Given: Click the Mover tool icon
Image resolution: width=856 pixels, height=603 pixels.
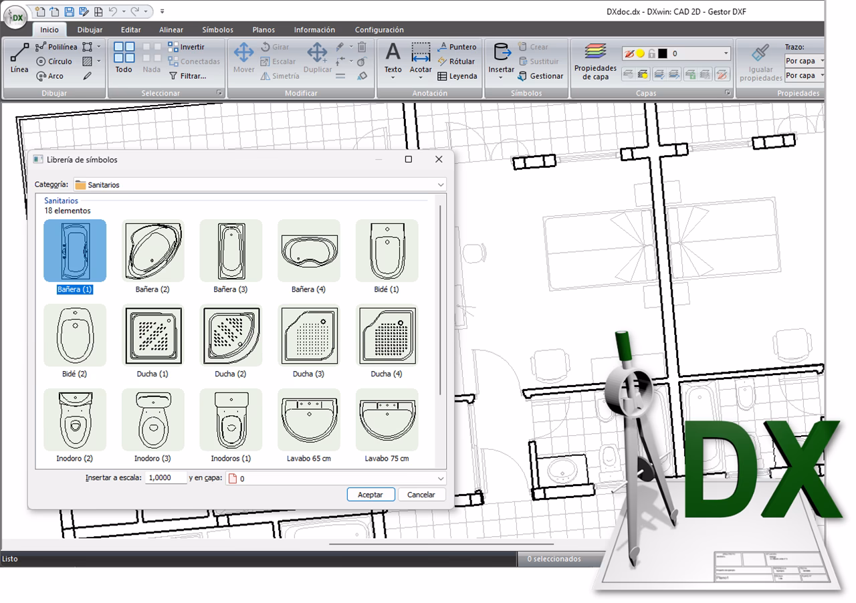Looking at the screenshot, I should (x=243, y=52).
